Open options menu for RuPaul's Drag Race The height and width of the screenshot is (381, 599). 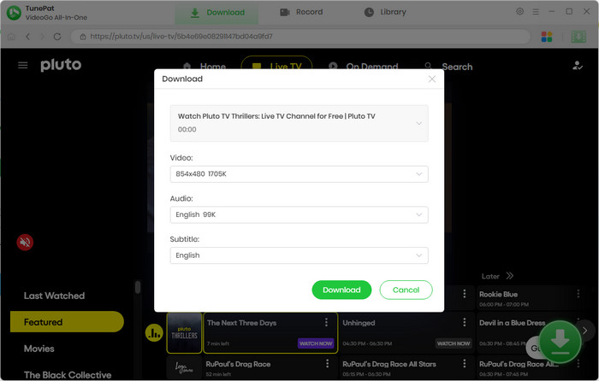click(327, 363)
